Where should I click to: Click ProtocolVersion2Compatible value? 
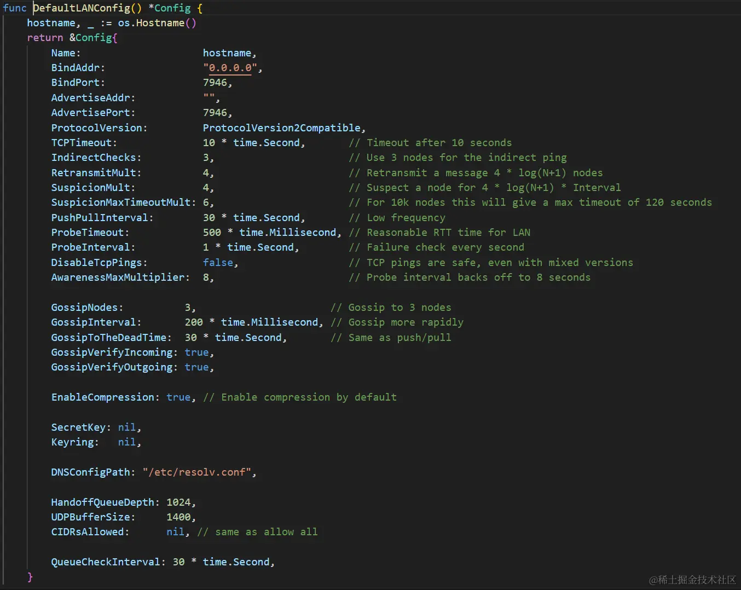(282, 128)
